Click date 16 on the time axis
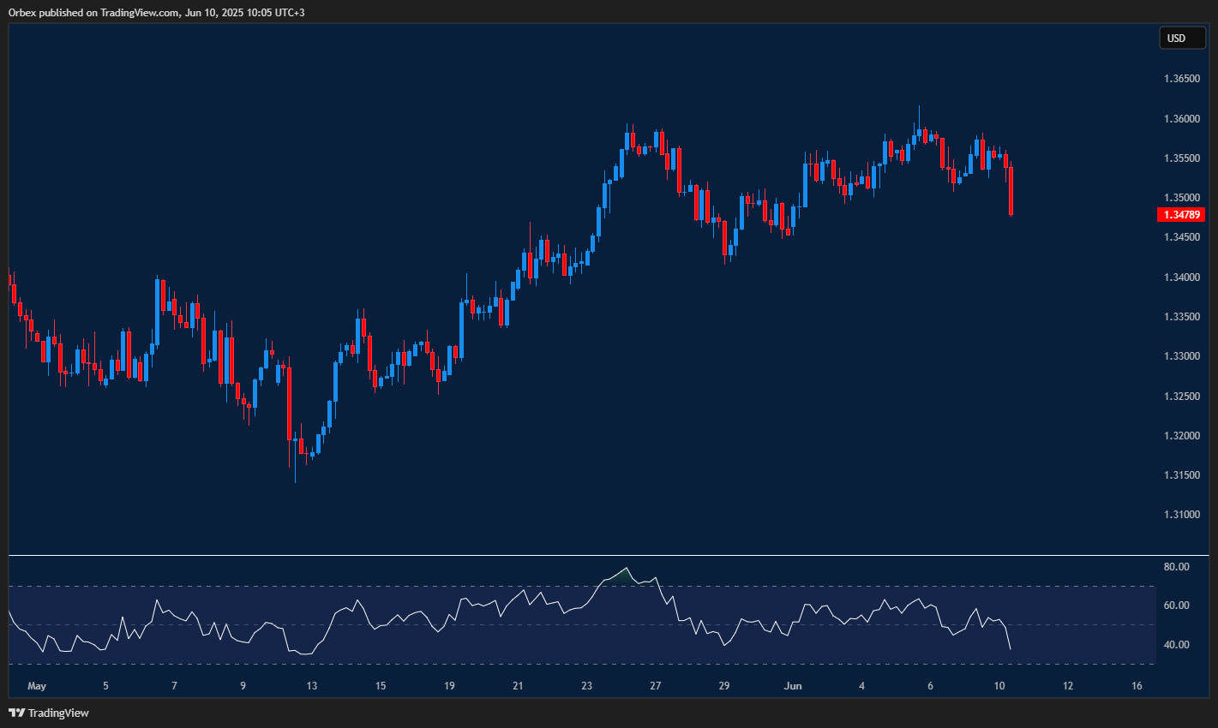Viewport: 1218px width, 728px height. [1137, 686]
